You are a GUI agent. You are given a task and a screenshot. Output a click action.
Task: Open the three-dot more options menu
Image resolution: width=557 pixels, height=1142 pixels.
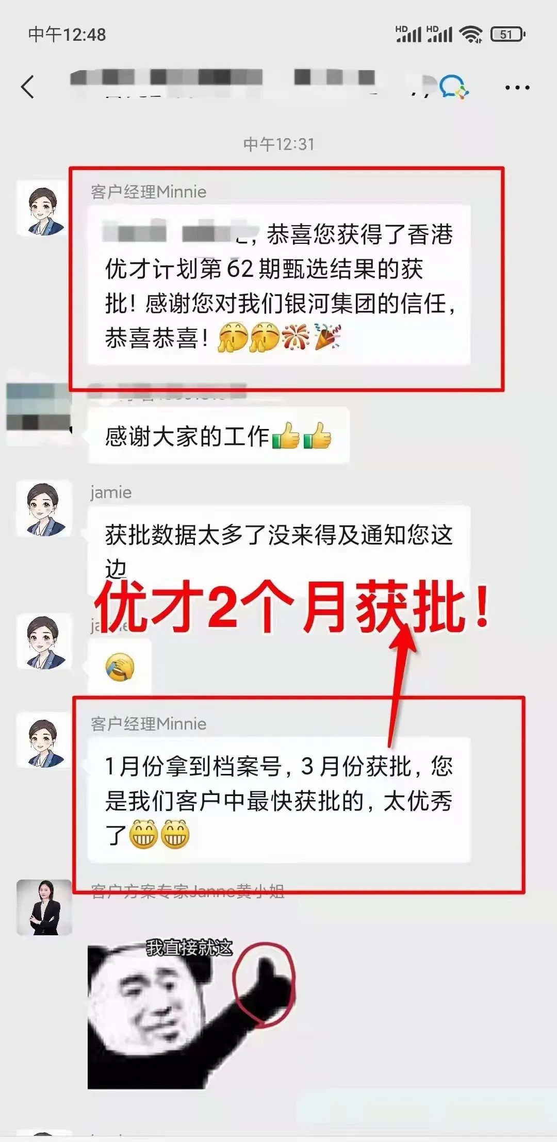(517, 88)
